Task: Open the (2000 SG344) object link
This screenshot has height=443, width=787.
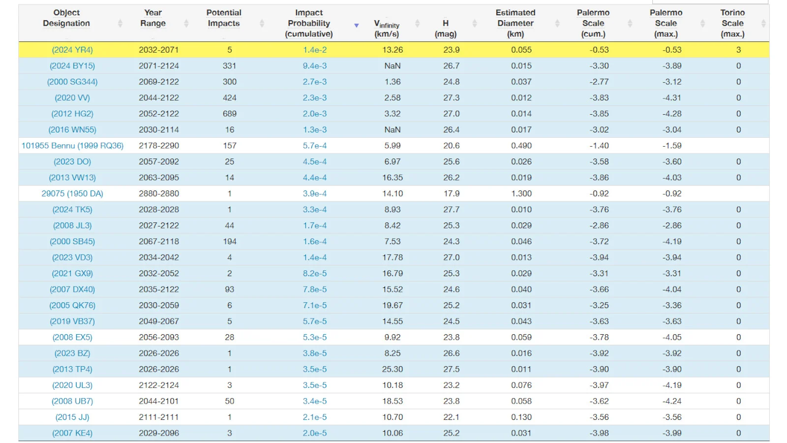Action: coord(72,82)
